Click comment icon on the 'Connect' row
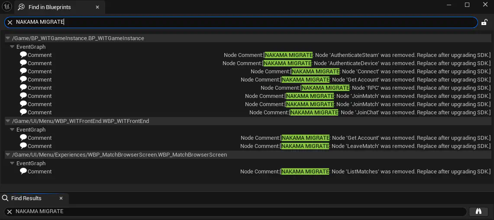Viewport: 494px width, 220px height. click(23, 71)
